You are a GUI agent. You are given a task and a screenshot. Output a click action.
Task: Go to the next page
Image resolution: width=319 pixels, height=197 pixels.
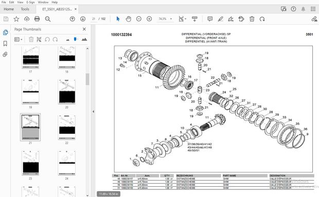[83, 19]
